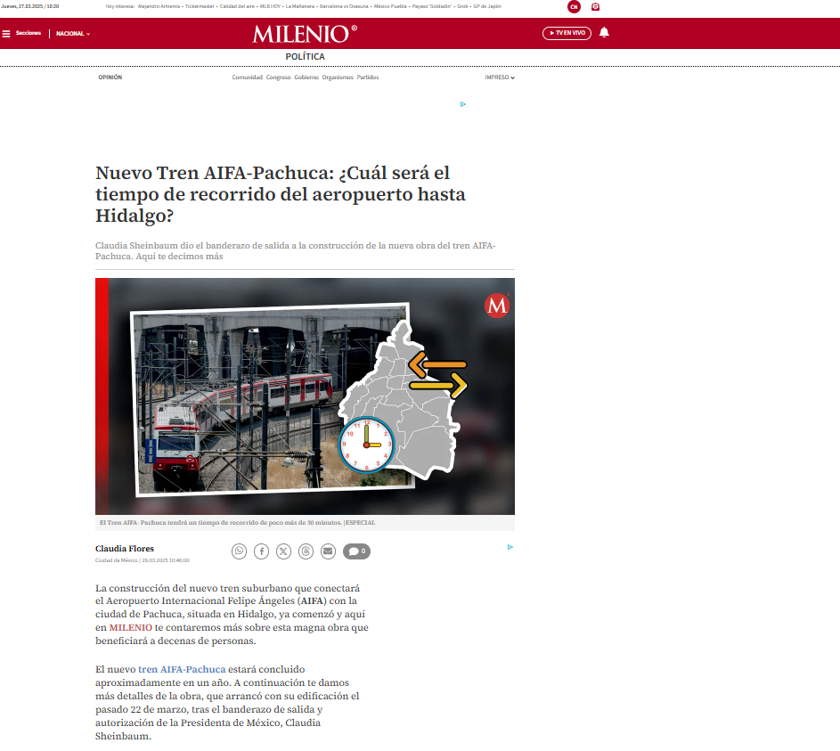Open trending topic Payaso 'Soldadin'
Viewport: 840px width, 751px height.
click(x=432, y=6)
